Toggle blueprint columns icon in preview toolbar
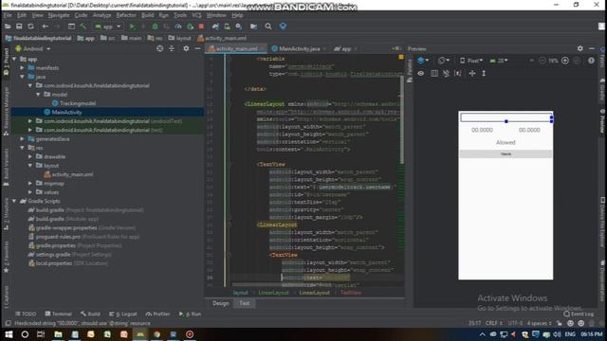Screen dimensions: 607x341 coord(434,74)
